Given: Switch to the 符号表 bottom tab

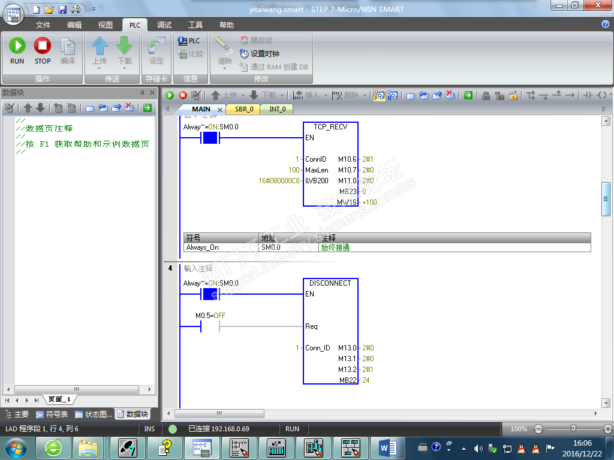Looking at the screenshot, I should pyautogui.click(x=52, y=414).
